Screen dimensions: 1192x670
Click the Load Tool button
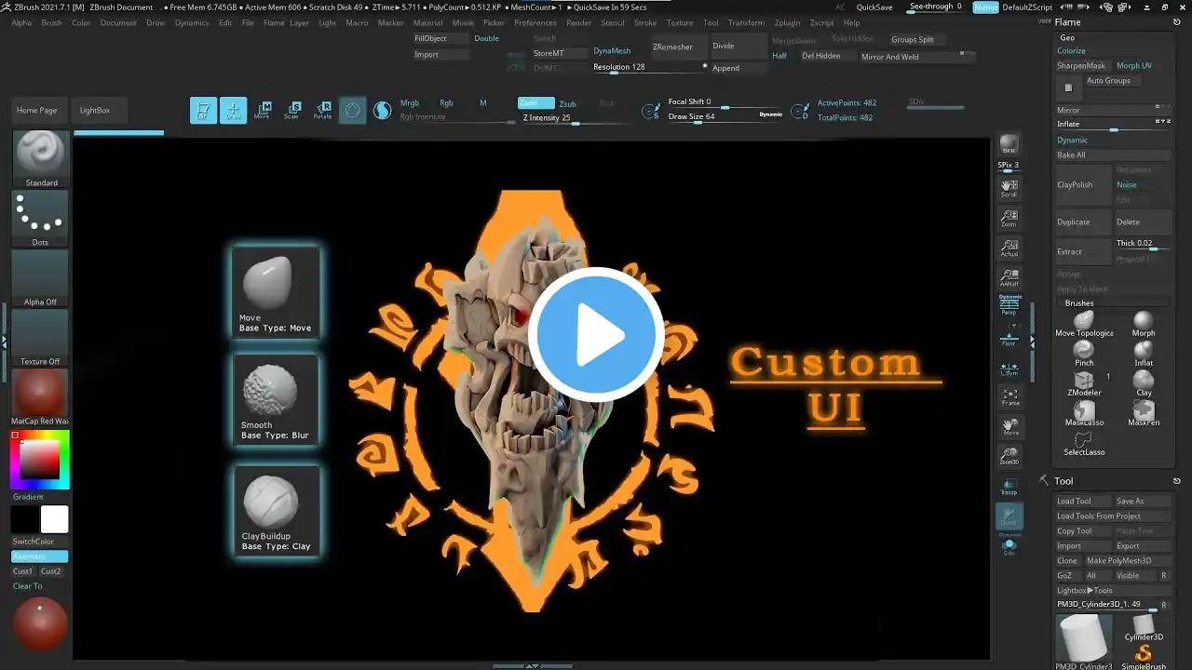(1083, 501)
